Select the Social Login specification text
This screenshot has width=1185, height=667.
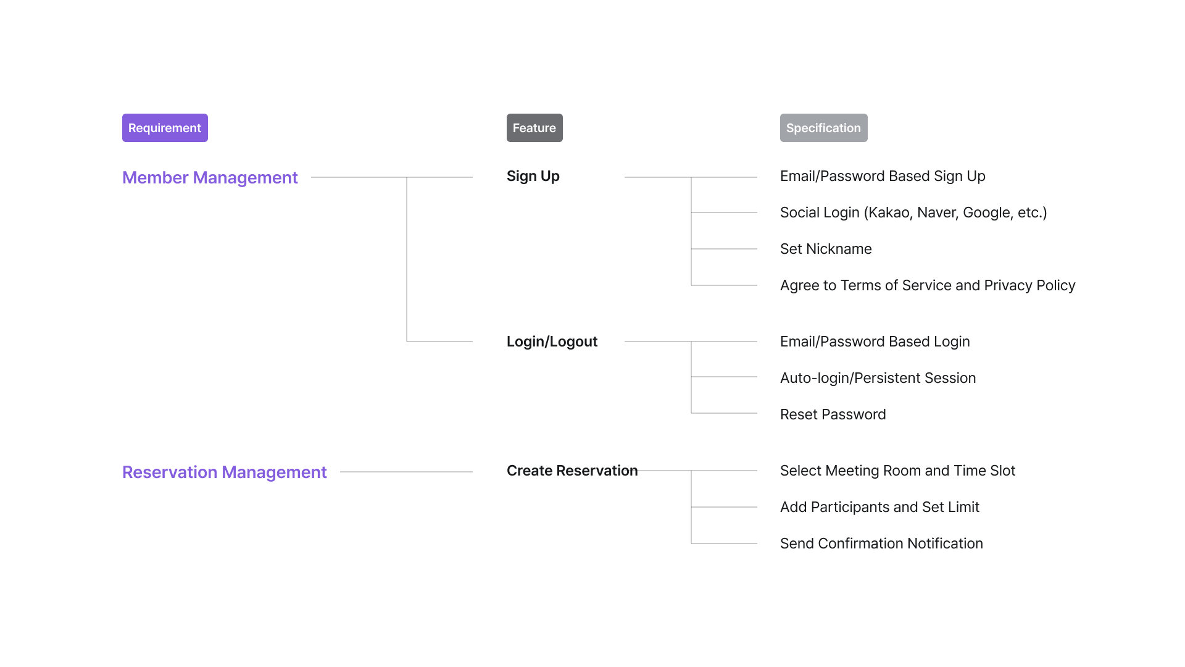[x=913, y=213]
